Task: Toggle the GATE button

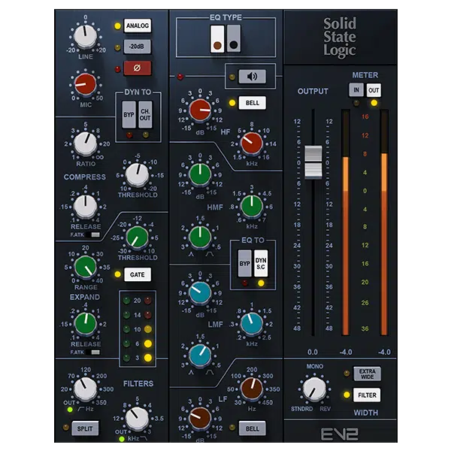Action: pos(138,274)
